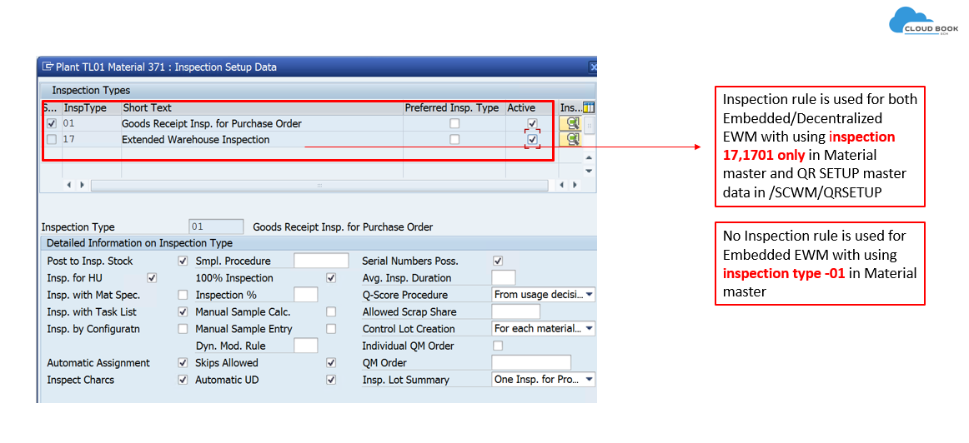Open the Insp. Lot Summary dropdown

tap(589, 380)
